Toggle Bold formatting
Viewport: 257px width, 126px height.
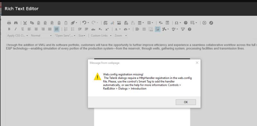point(9,29)
